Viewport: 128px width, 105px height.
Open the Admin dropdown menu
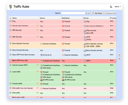[x=118, y=7]
